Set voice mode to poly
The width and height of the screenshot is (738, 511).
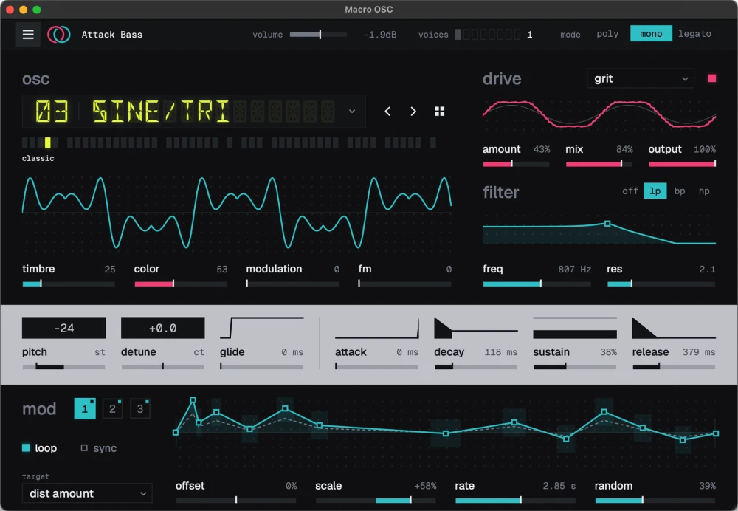(607, 34)
